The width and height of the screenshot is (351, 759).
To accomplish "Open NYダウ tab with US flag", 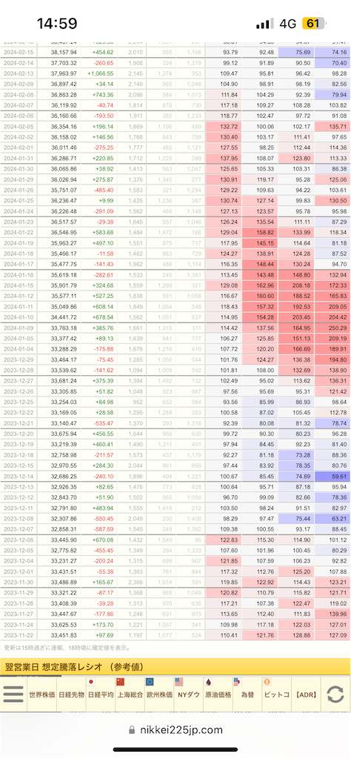I will [x=189, y=694].
